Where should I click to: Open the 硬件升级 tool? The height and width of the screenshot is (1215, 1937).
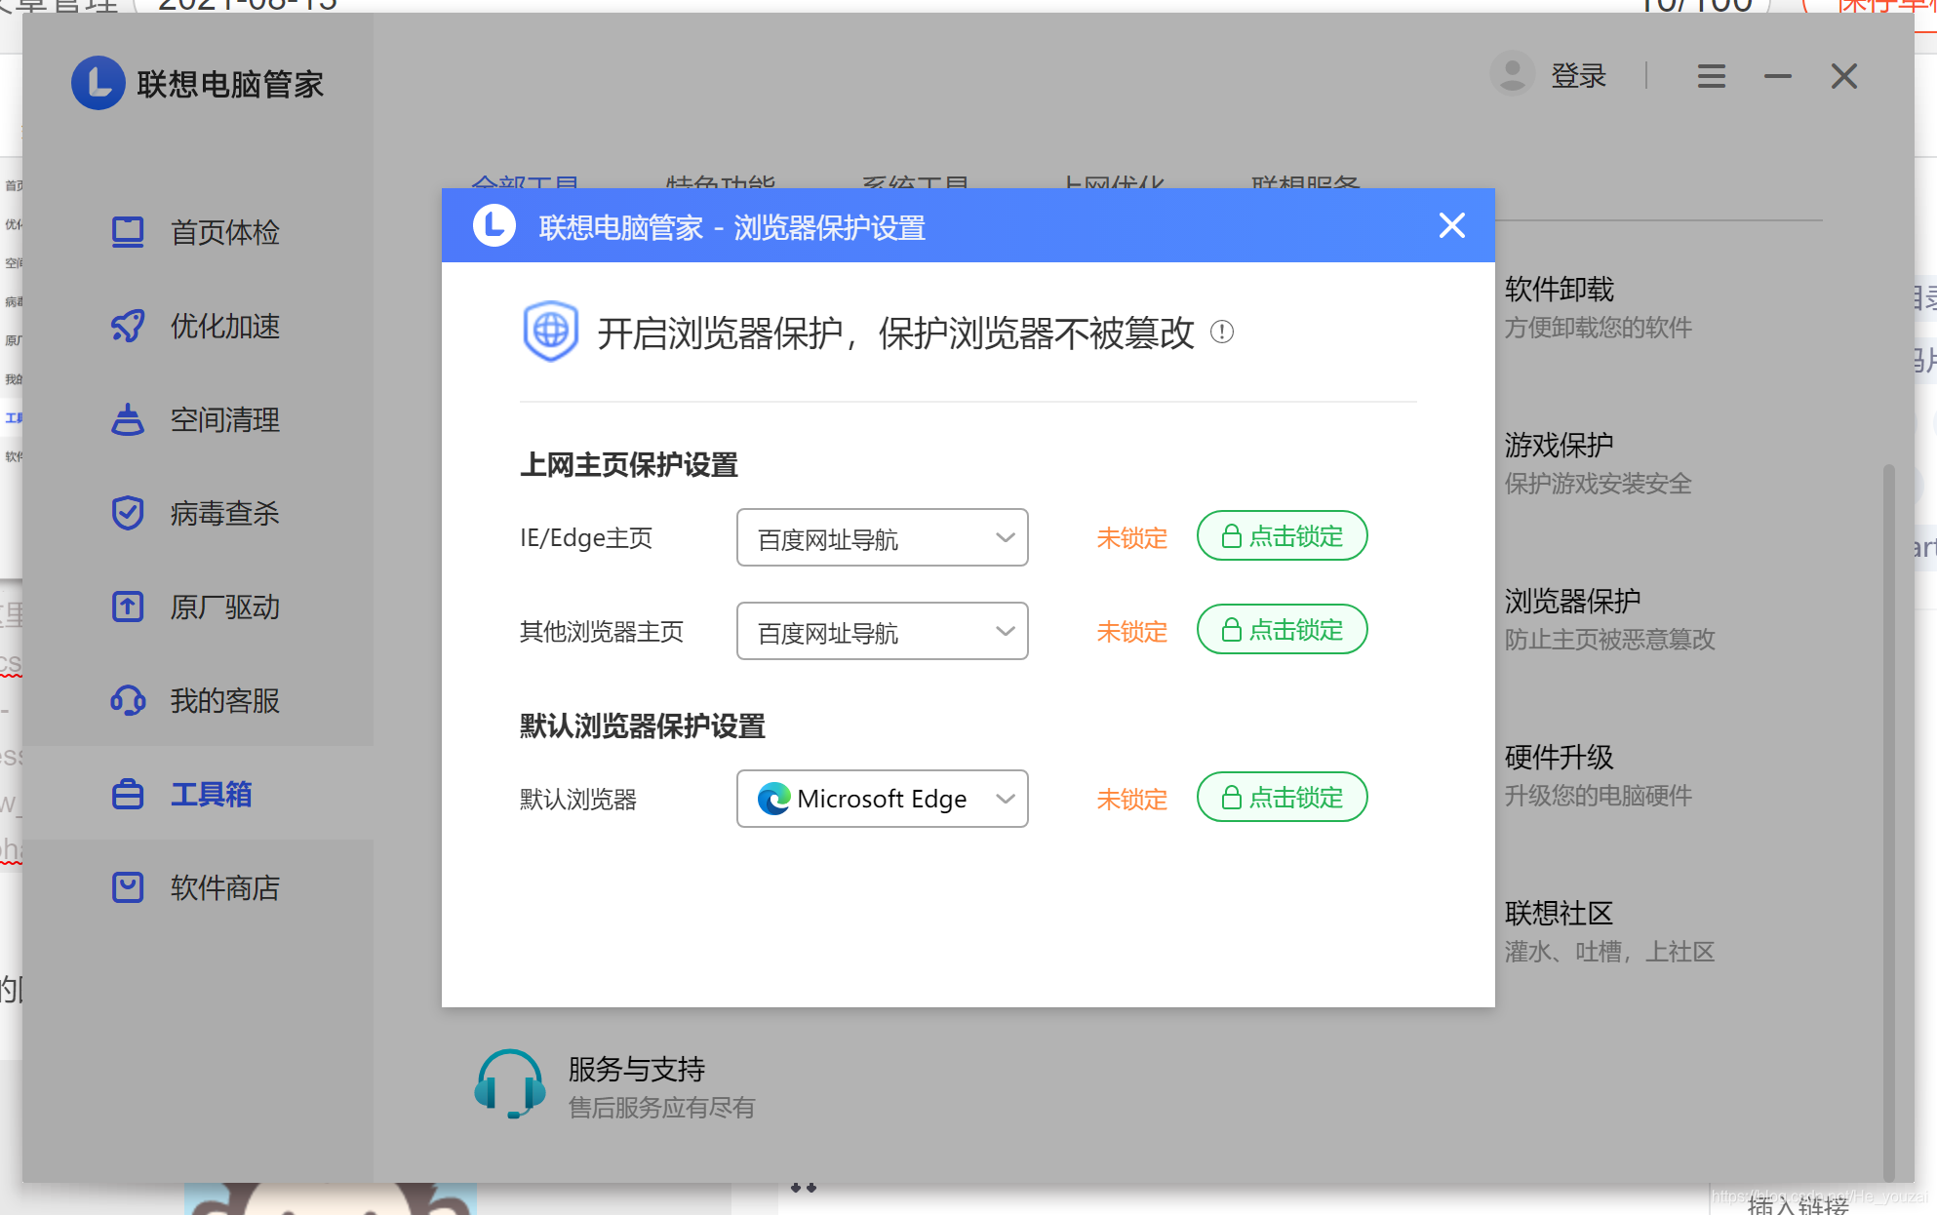tap(1599, 775)
